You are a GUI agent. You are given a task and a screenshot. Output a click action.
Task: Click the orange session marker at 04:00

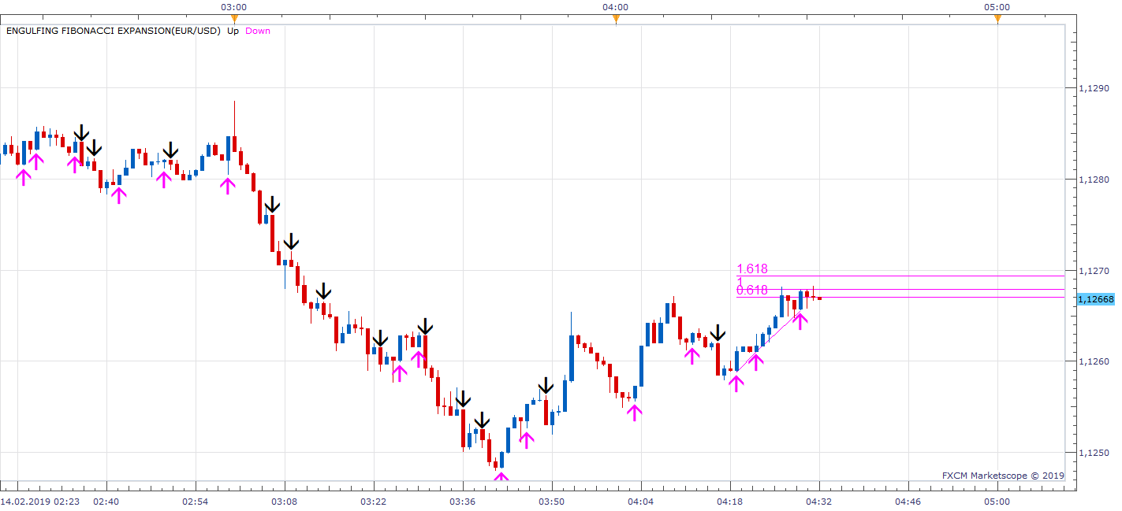click(616, 20)
